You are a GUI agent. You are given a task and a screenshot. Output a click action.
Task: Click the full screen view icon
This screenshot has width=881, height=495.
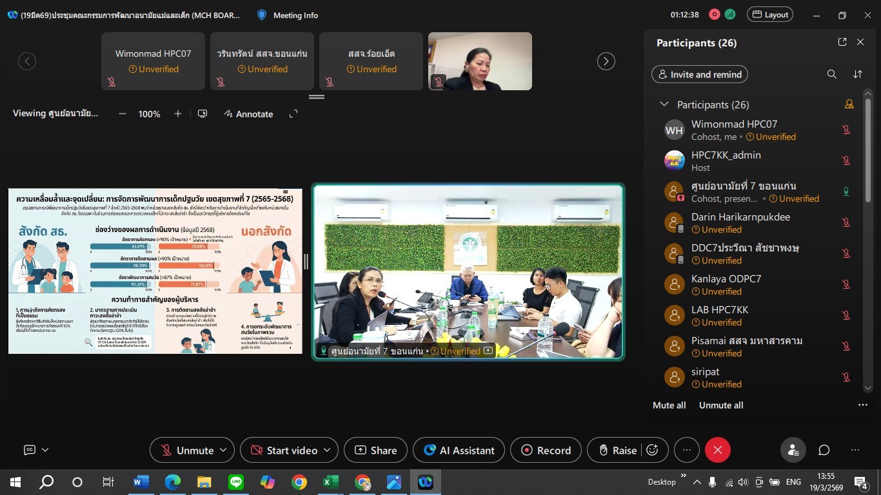293,114
